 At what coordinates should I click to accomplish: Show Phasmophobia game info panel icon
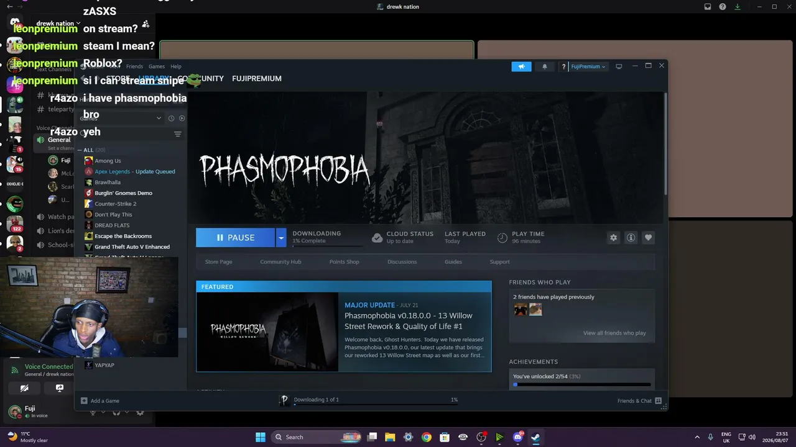coord(631,238)
